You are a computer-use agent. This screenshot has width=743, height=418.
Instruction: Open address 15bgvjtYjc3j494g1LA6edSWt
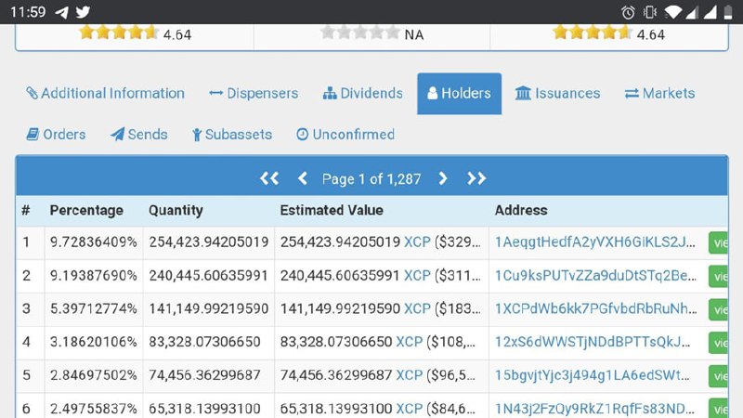pos(593,375)
